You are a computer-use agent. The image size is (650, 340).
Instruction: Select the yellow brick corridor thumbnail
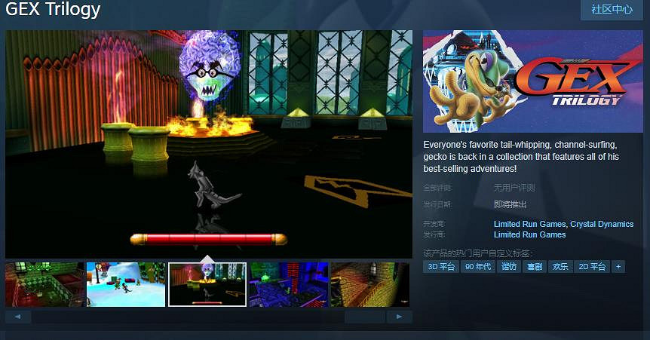(369, 284)
